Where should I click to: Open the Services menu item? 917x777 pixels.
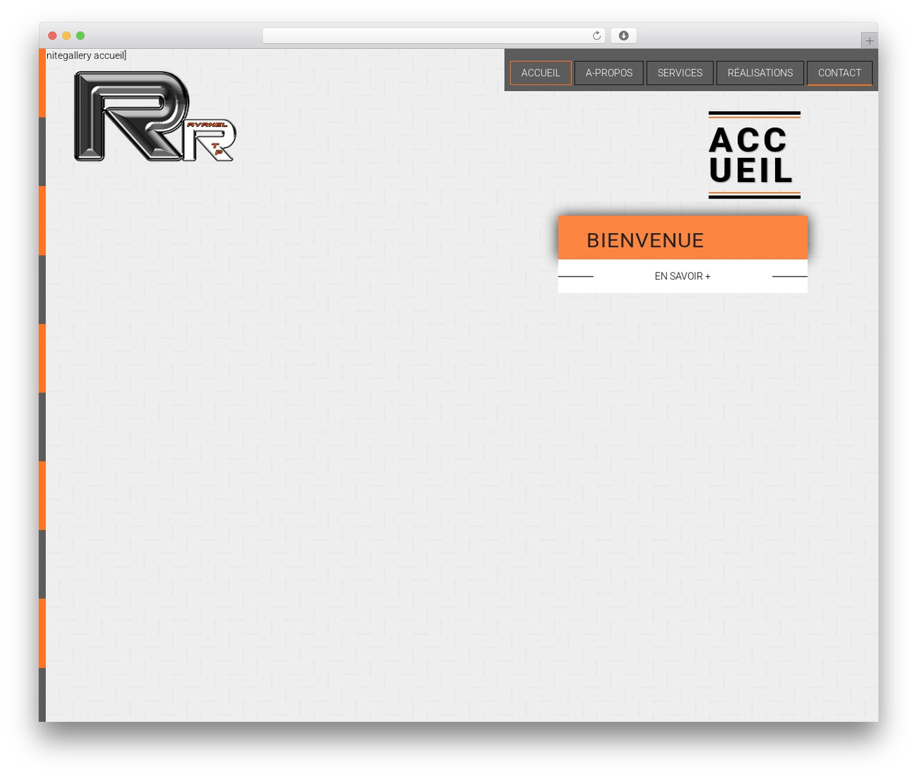pyautogui.click(x=680, y=73)
